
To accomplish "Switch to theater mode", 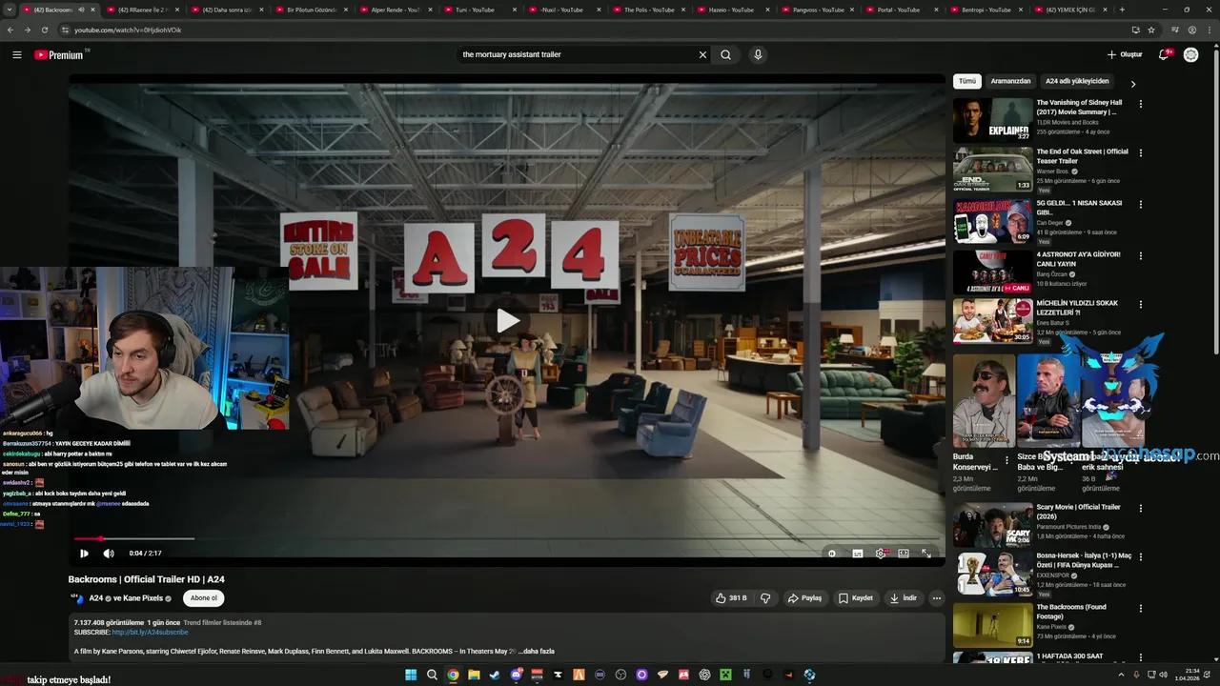I will [x=904, y=553].
